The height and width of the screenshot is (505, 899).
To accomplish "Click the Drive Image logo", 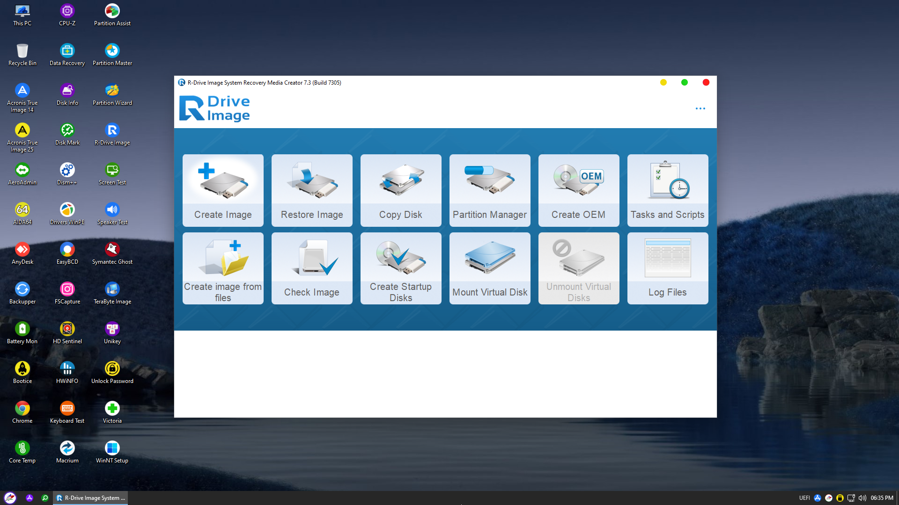I will pos(215,108).
